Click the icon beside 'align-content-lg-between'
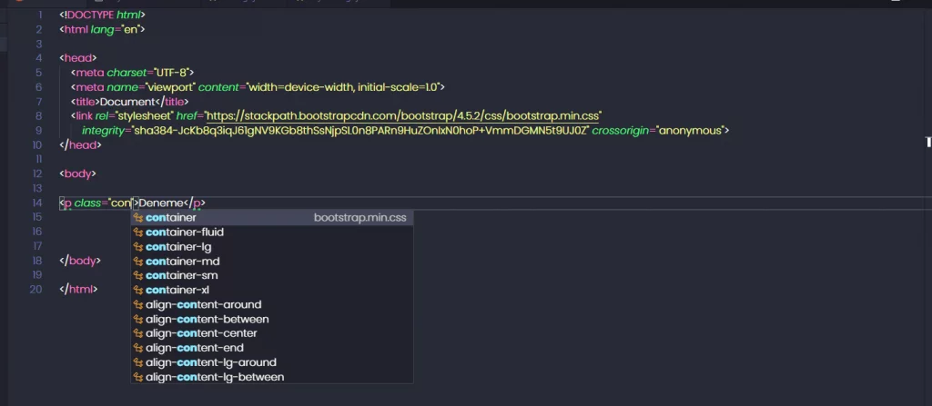Image resolution: width=932 pixels, height=406 pixels. [138, 377]
